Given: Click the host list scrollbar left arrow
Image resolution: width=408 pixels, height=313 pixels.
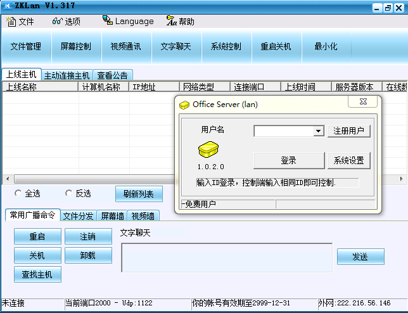Looking at the screenshot, I should [8, 179].
